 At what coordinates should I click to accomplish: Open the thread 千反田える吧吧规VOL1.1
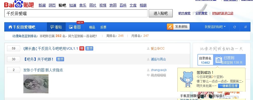[x=51, y=48]
